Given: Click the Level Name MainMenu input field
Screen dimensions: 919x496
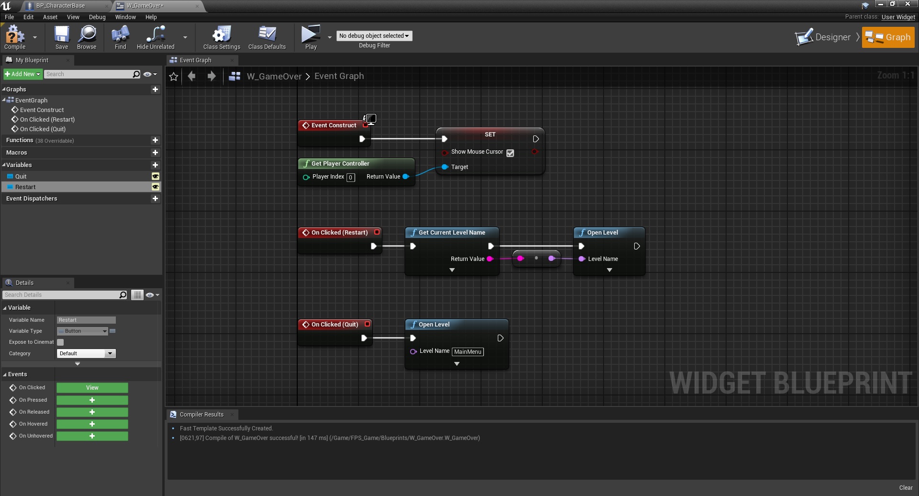Looking at the screenshot, I should (467, 352).
